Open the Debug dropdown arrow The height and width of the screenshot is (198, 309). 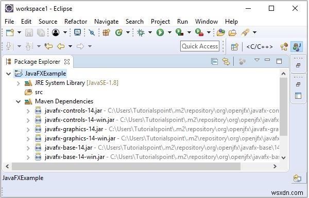[150, 32]
